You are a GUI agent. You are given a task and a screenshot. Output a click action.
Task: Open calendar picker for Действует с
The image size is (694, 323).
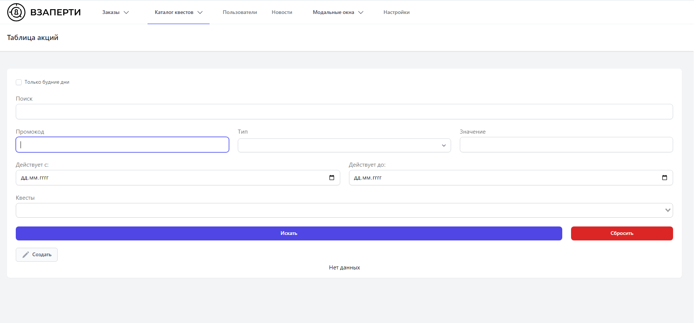click(x=332, y=178)
